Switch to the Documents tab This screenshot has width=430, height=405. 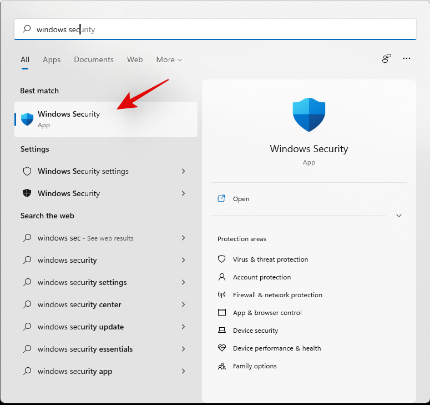click(x=94, y=59)
